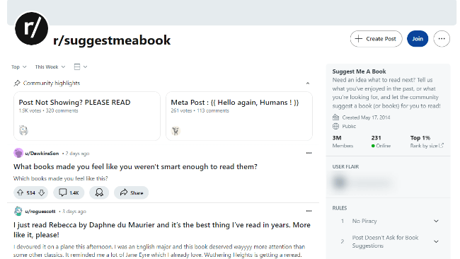The width and height of the screenshot is (460, 259).
Task: Open the This Week time filter
Action: coord(50,67)
